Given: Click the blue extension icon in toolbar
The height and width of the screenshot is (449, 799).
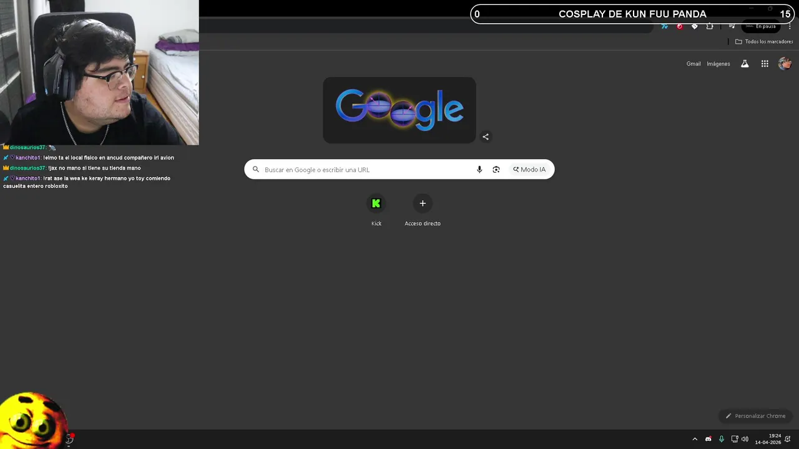Looking at the screenshot, I should point(665,26).
